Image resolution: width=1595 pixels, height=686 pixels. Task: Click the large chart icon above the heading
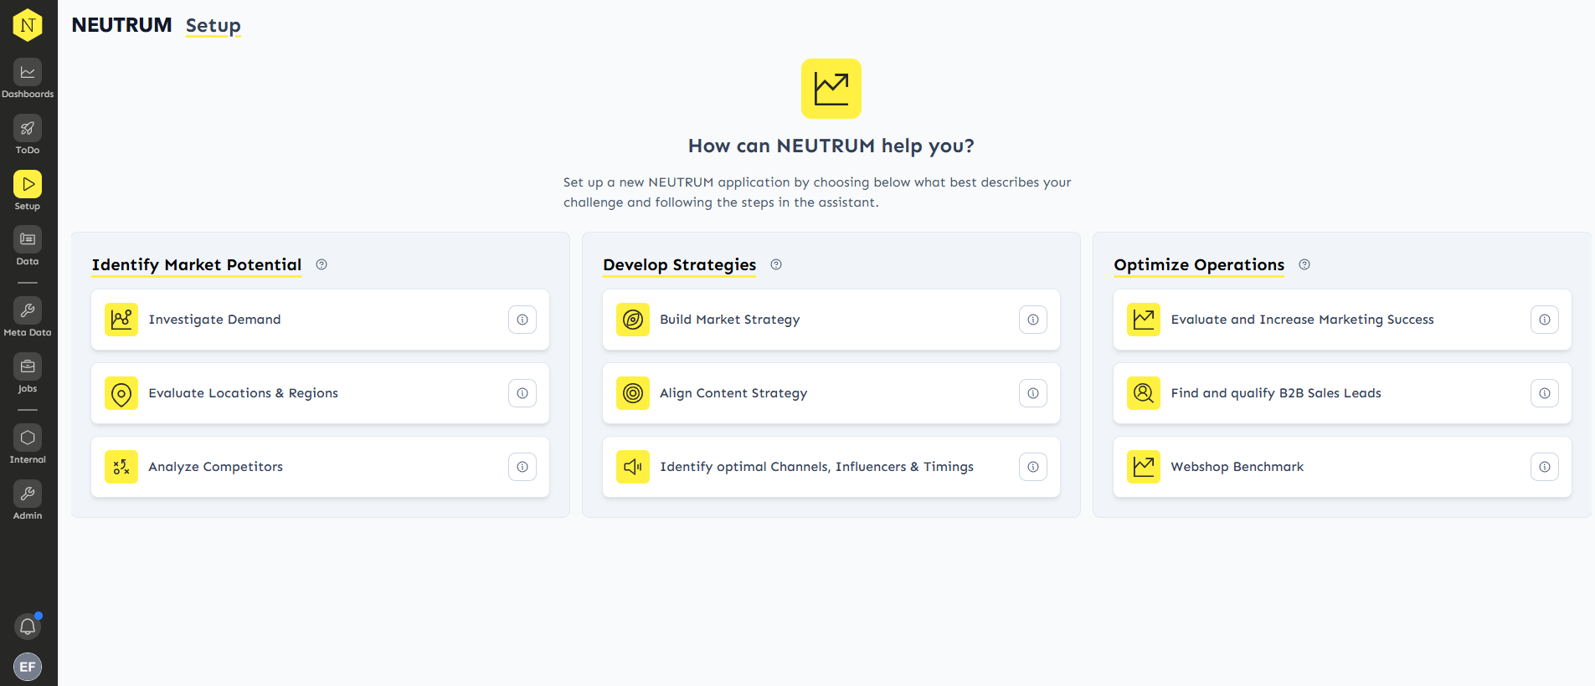[x=831, y=89]
